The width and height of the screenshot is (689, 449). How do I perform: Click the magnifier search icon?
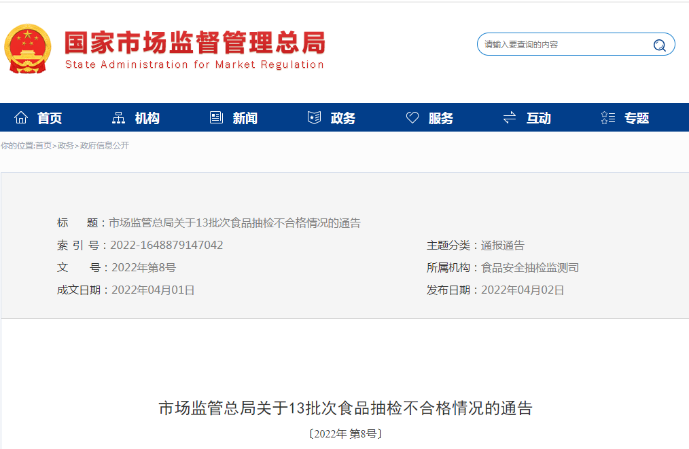click(659, 45)
